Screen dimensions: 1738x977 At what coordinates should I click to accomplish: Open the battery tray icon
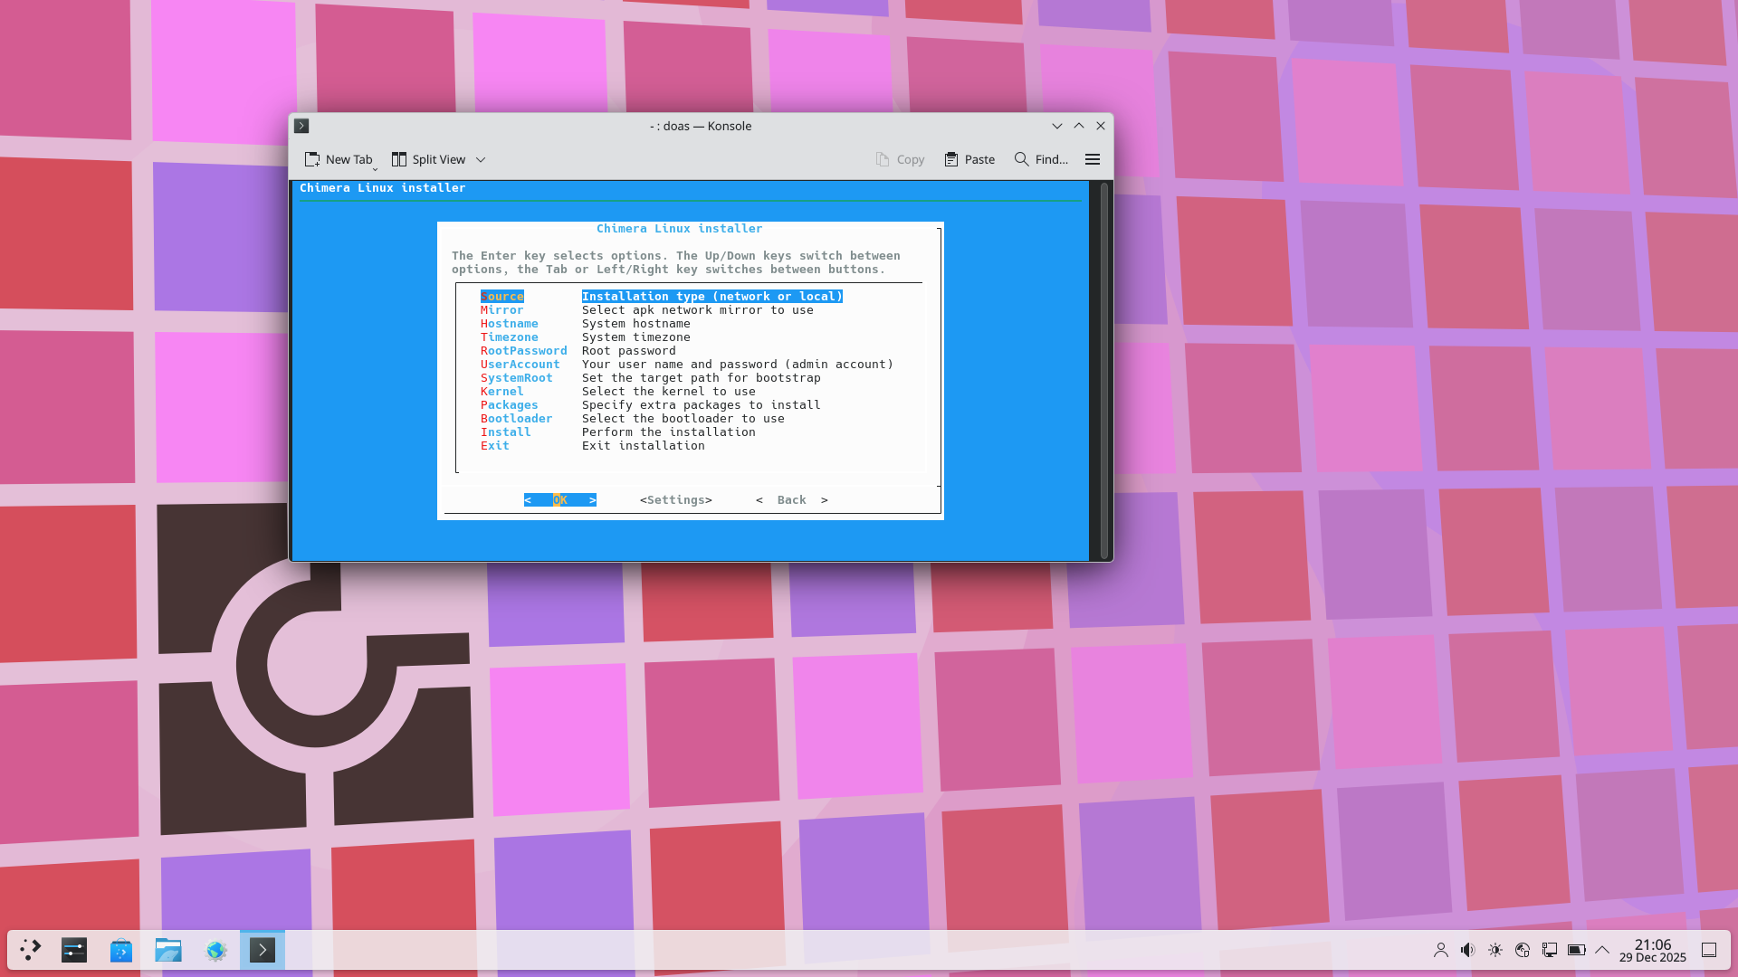pyautogui.click(x=1577, y=950)
